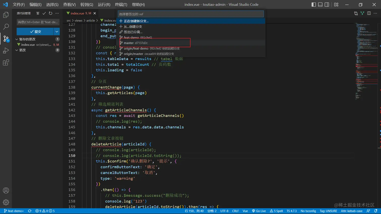This screenshot has height=214, width=381.
Task: Open notifications bell in status bar
Action: 376,211
